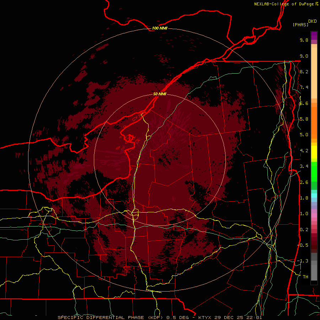
Task: Click the -0.5 value on color scale
Action: [303, 245]
